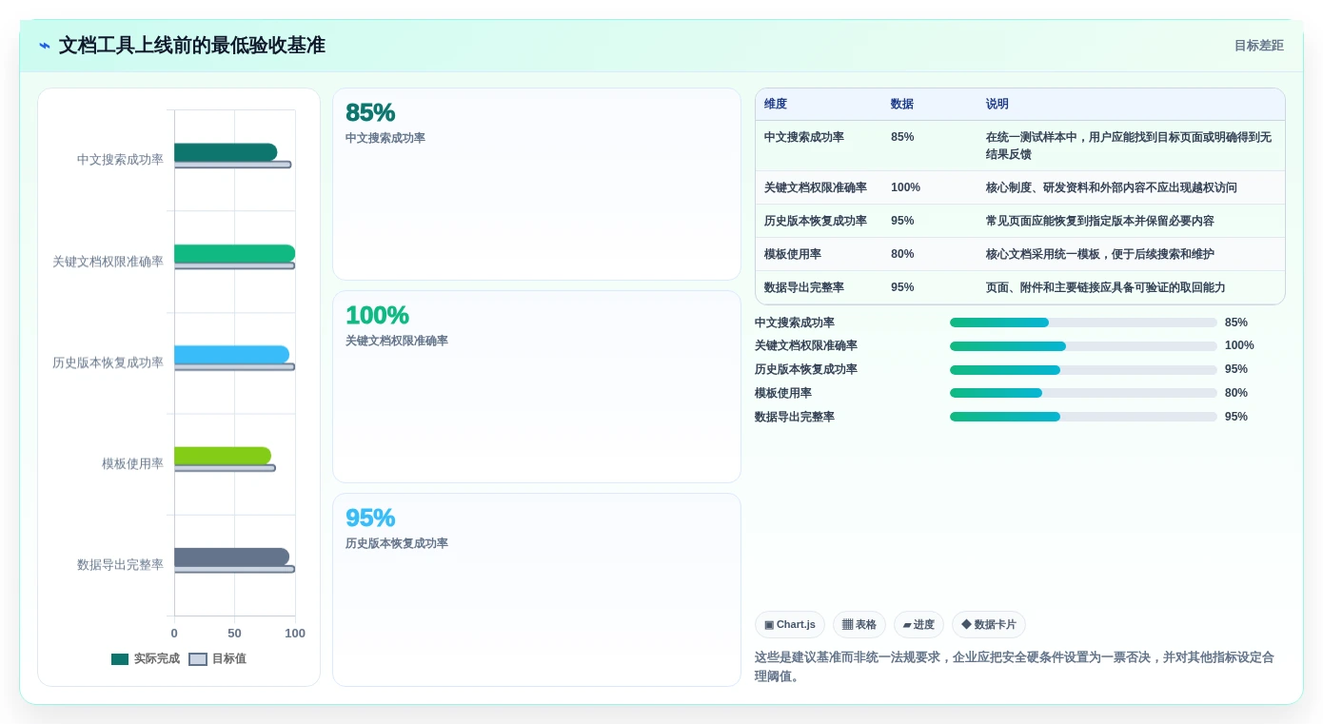The image size is (1323, 724).
Task: Click the progress bar for 历史版本恢复成功率
Action: coord(1083,369)
